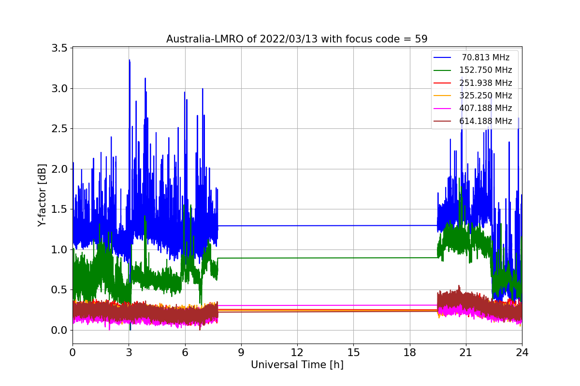Click the brown legend line sample
Screen dimensions: 580x386
(x=443, y=121)
